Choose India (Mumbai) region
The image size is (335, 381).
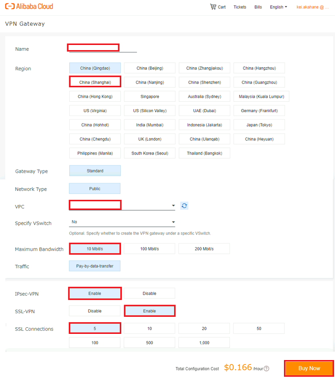coord(150,125)
